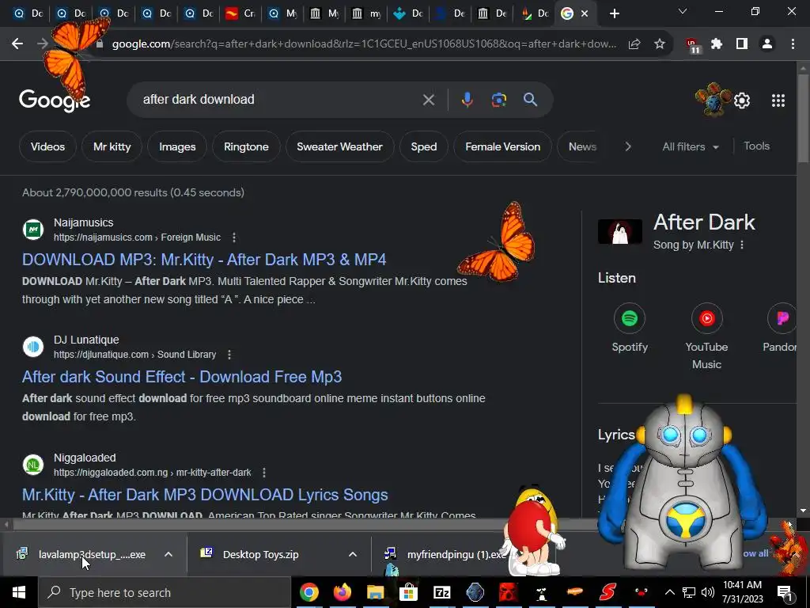Expand options for lavalamp3dsetup download
The image size is (810, 608).
[x=168, y=555]
